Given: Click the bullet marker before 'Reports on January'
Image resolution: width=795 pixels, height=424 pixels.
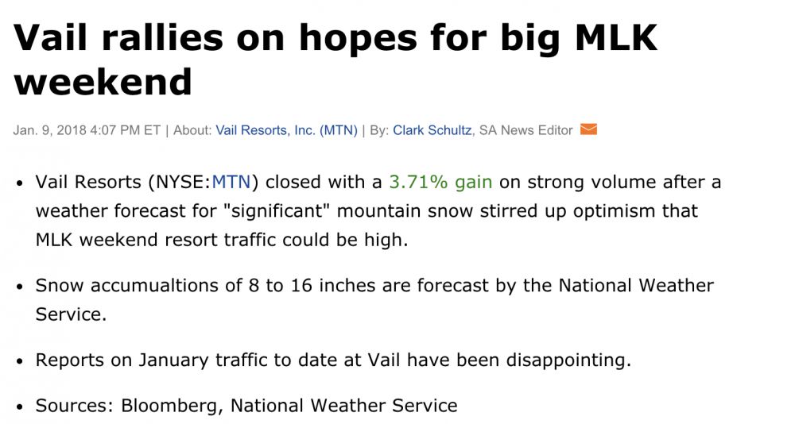Looking at the screenshot, I should (x=20, y=362).
